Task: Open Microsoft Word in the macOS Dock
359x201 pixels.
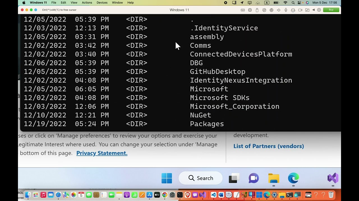Action: click(x=221, y=195)
